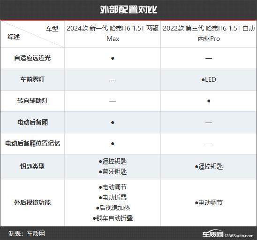Click the bullet in 转向辅助灯 2022款 cell
This screenshot has width=257, height=240.
click(x=209, y=101)
